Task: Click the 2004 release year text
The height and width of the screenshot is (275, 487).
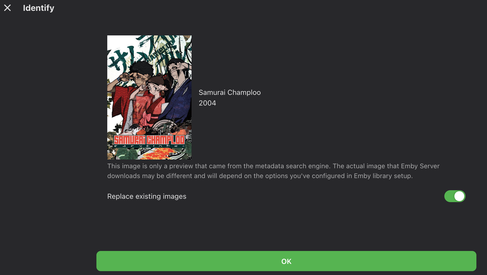Action: point(207,103)
